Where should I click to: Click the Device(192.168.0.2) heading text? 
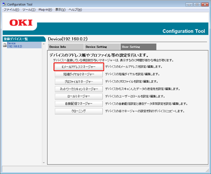[68, 39]
